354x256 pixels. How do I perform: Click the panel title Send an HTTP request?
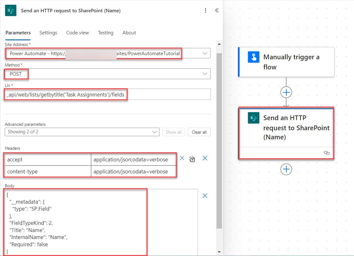click(x=71, y=11)
